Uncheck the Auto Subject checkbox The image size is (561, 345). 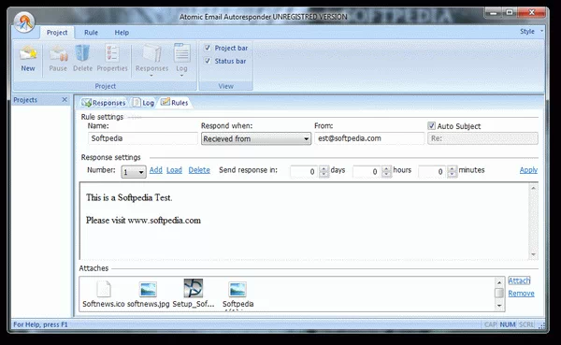[431, 126]
